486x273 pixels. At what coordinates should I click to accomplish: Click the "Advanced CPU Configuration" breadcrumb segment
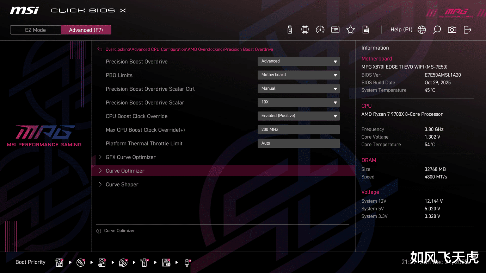coord(159,50)
